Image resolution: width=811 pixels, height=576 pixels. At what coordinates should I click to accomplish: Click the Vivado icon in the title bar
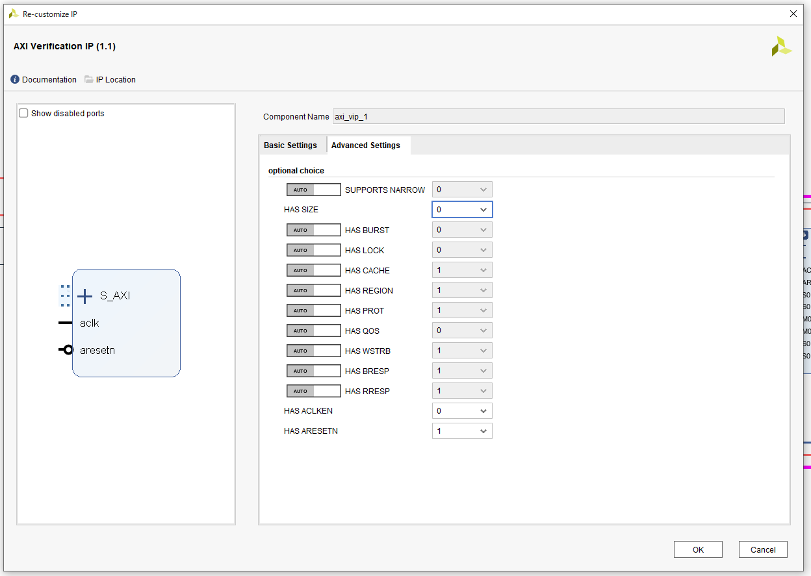click(x=12, y=13)
